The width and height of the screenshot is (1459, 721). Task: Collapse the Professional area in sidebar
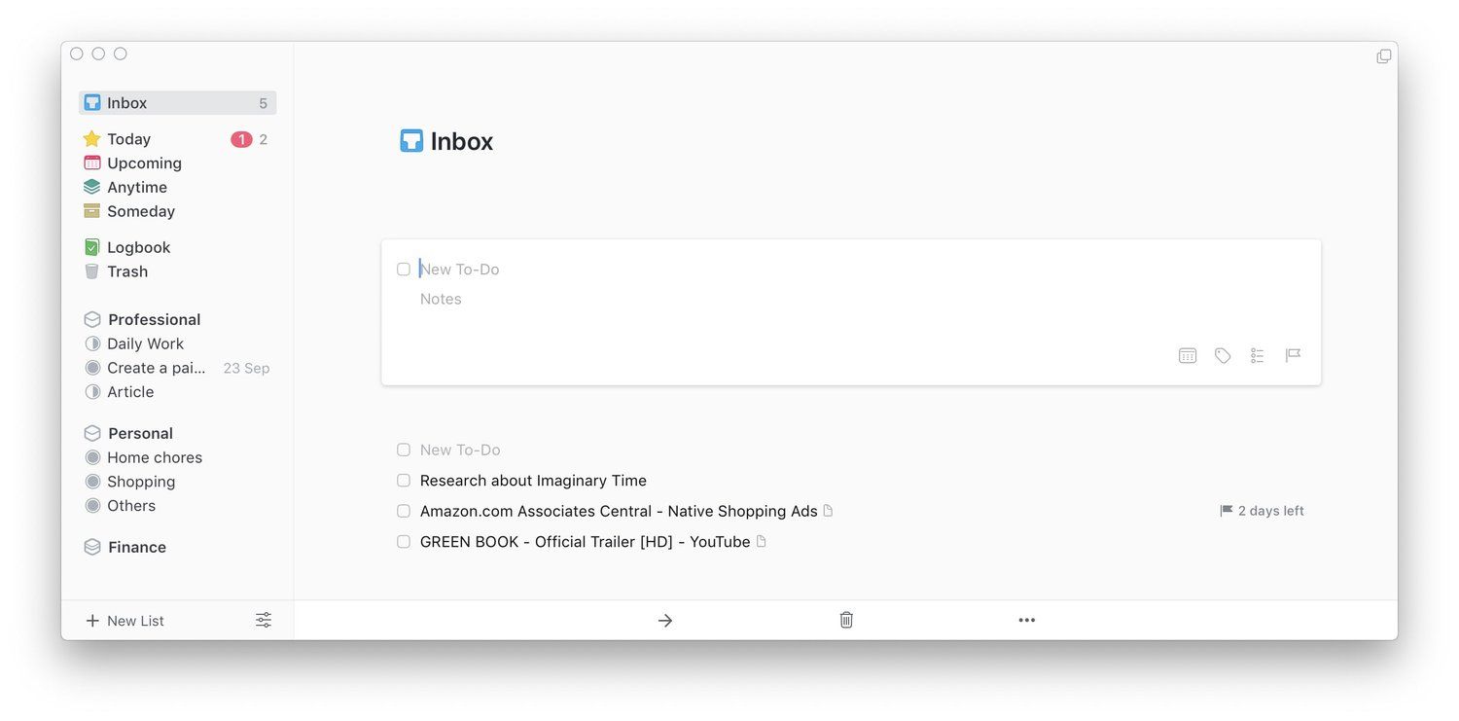point(154,319)
